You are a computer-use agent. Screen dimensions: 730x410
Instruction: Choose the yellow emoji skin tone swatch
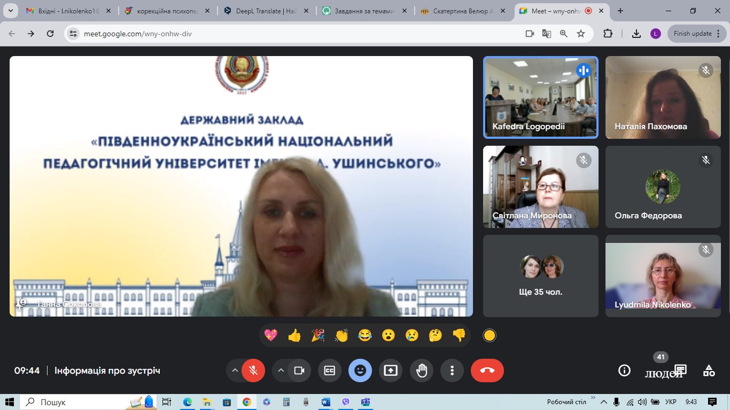[490, 335]
